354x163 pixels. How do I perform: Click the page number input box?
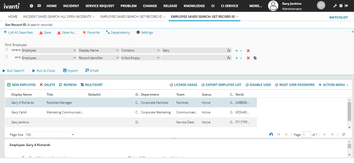306,135
